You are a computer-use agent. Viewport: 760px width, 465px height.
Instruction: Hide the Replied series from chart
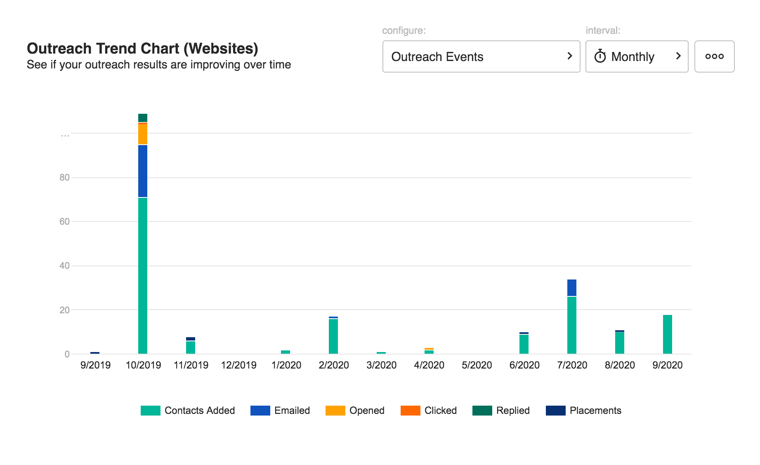click(512, 411)
